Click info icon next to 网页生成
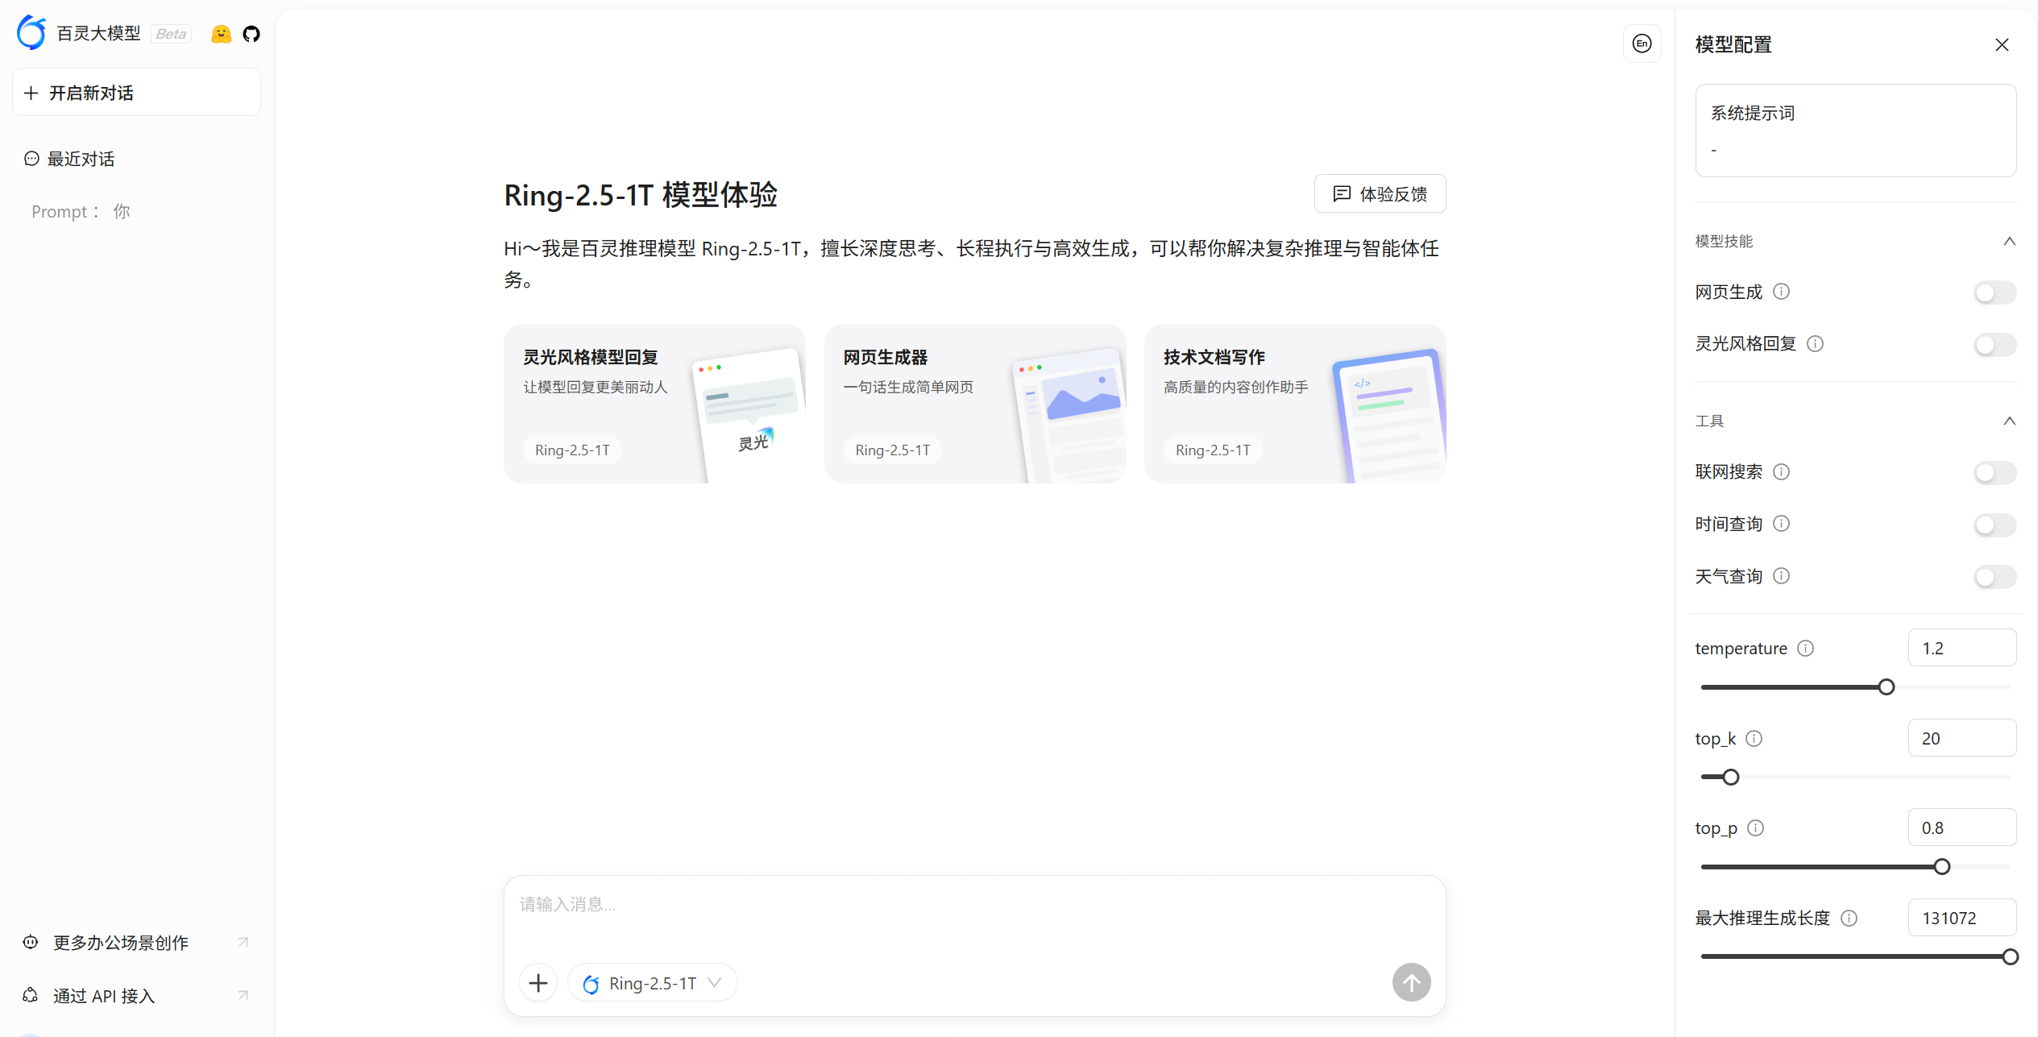This screenshot has height=1037, width=2038. click(x=1782, y=292)
